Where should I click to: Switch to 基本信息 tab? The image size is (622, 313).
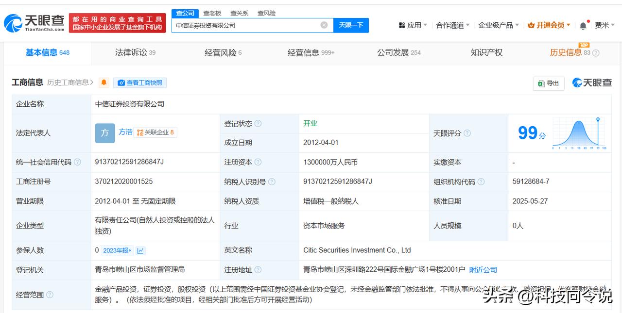pos(48,52)
